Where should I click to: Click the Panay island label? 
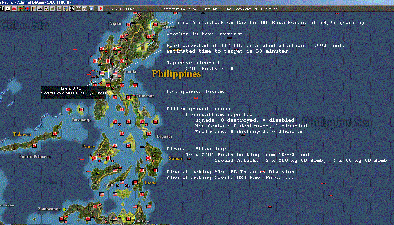(x=89, y=146)
